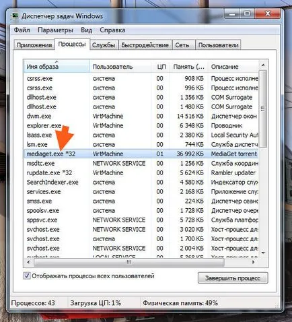Viewport: 292px width, 322px height.
Task: Click Процессов: 43 in status bar
Action: point(33,303)
